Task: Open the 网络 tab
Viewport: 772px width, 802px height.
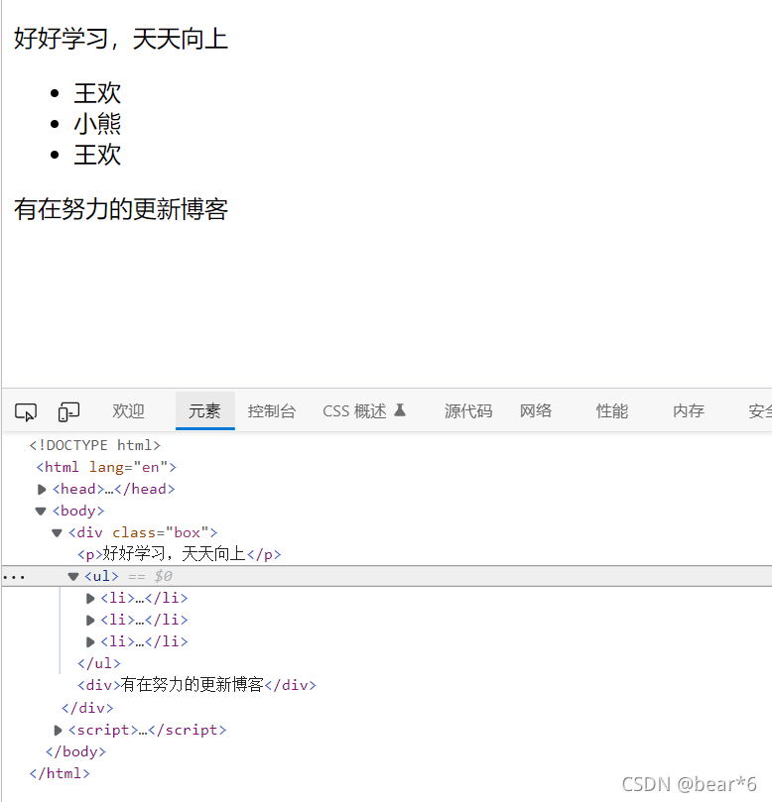Action: pyautogui.click(x=536, y=411)
